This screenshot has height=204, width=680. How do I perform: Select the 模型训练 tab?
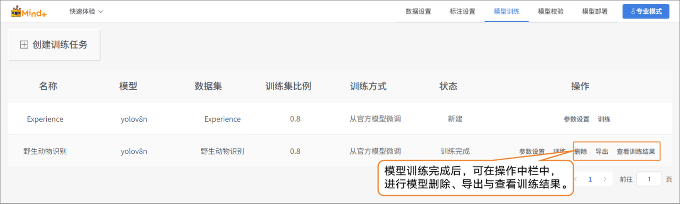(506, 12)
